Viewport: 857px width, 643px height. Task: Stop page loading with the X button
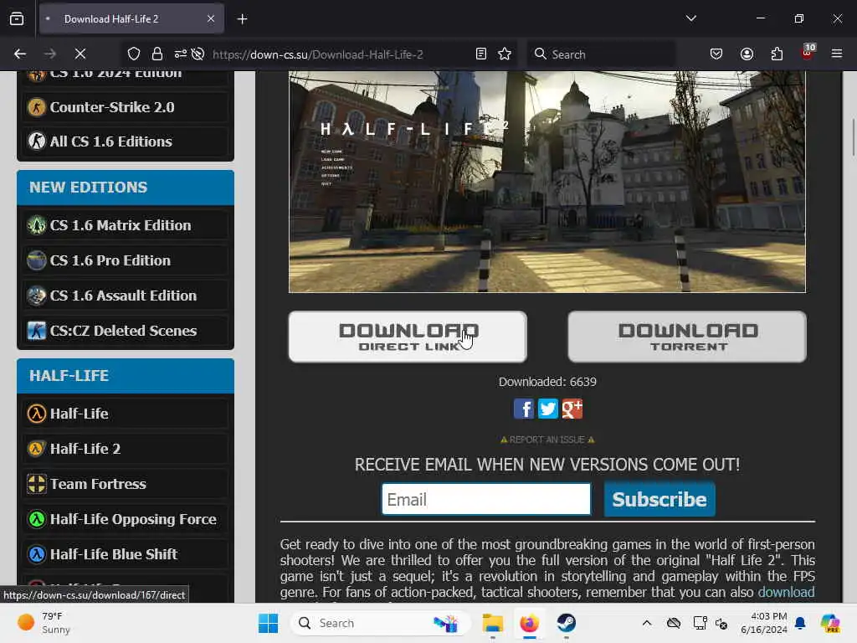pos(80,54)
